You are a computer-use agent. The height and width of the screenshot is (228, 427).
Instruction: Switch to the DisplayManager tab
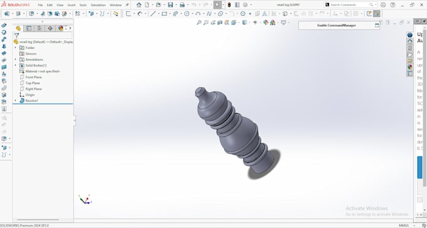coord(61,28)
